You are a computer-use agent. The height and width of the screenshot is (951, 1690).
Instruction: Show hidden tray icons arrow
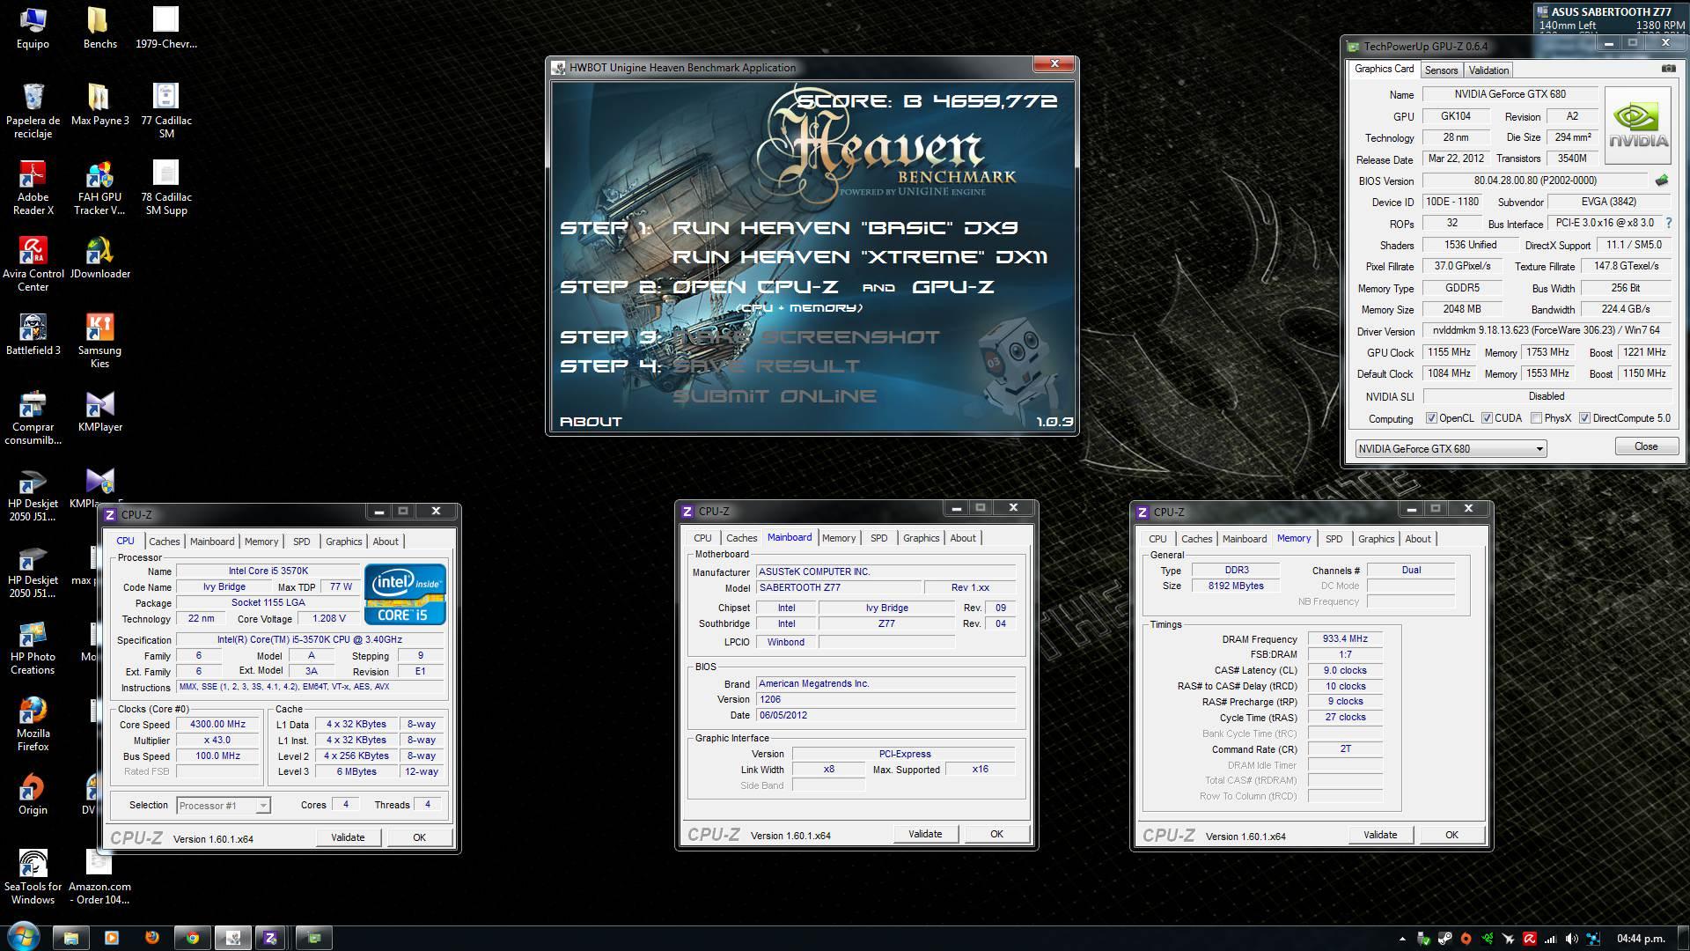point(1402,939)
